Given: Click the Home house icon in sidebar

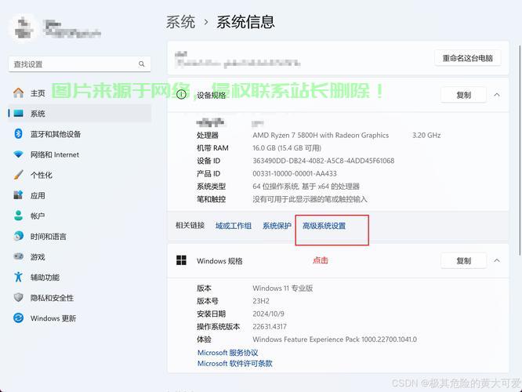Looking at the screenshot, I should [18, 93].
